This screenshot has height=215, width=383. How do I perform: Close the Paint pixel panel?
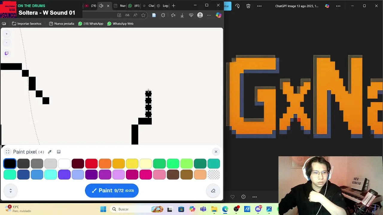coord(216,152)
